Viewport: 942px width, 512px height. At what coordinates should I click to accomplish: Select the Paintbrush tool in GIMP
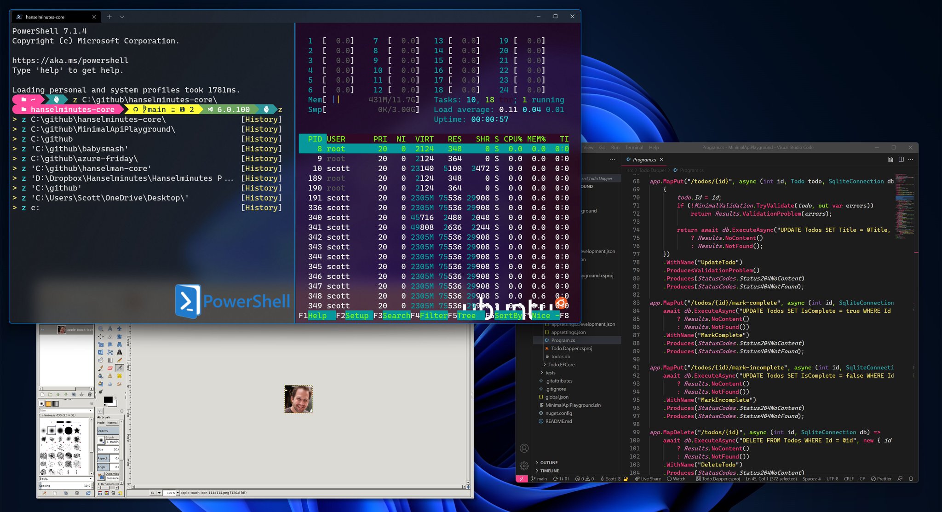[101, 368]
